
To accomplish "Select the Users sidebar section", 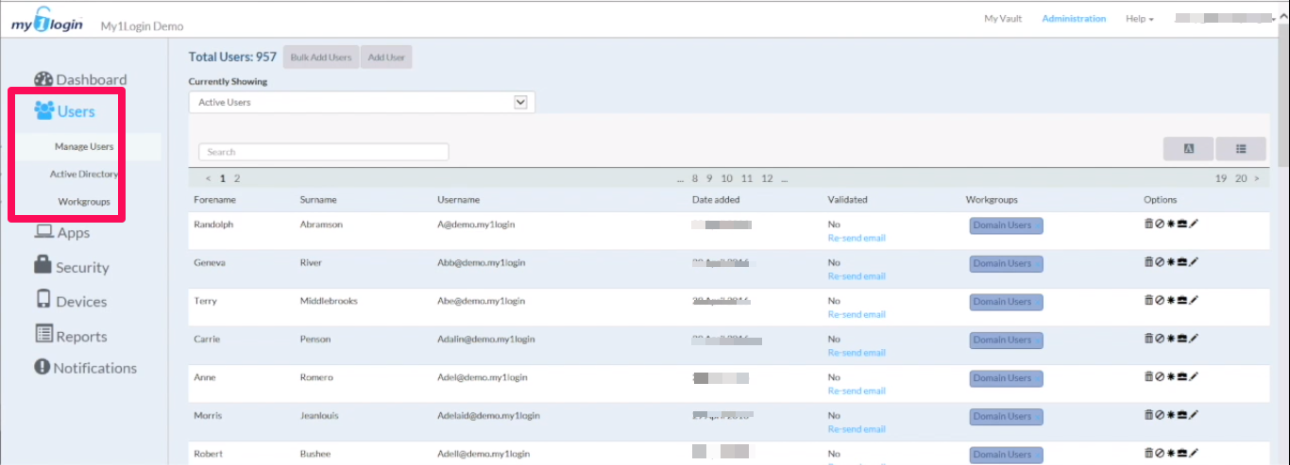I will [x=64, y=111].
